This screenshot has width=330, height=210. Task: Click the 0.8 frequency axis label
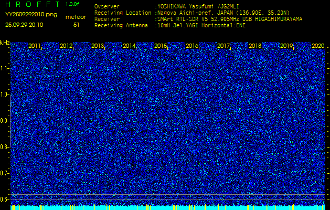click(x=4, y=147)
